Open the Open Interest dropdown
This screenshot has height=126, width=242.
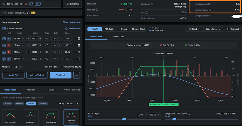(x=213, y=29)
